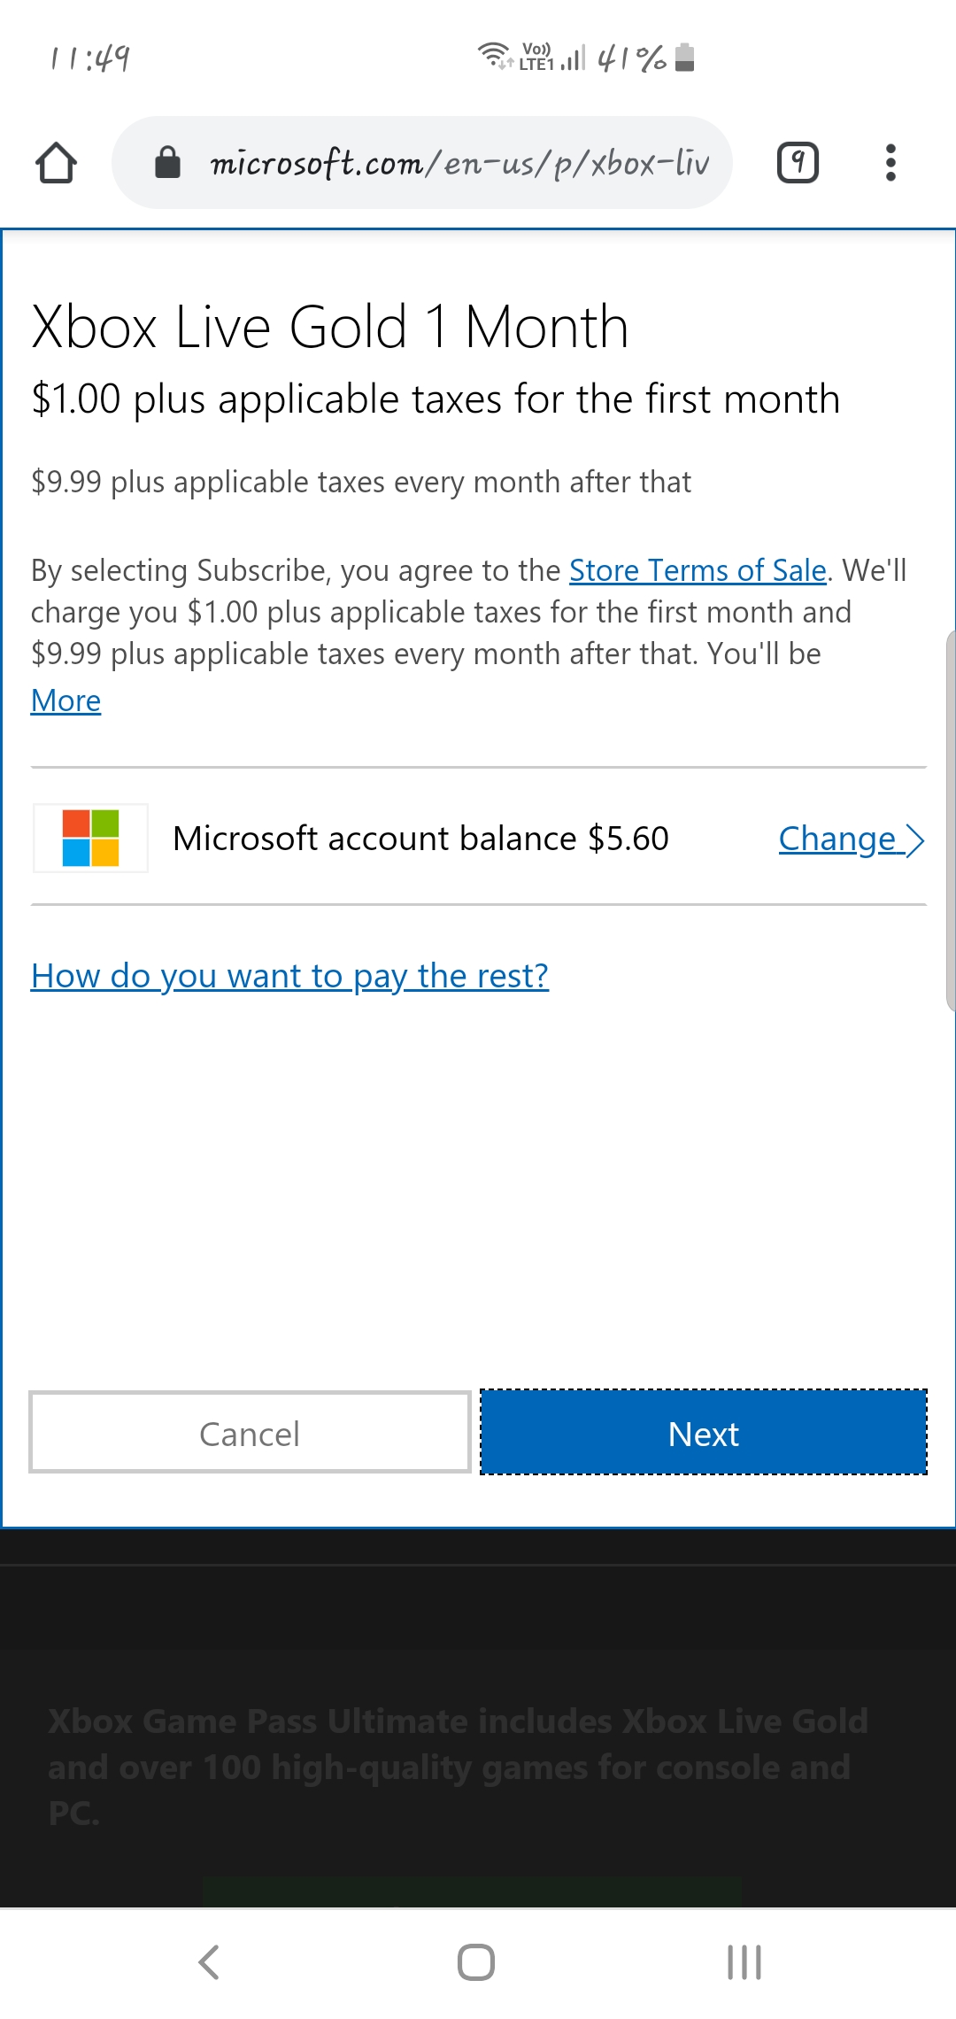Open the Store Terms of Sale link
Screen dimensions: 956x2019
698,570
